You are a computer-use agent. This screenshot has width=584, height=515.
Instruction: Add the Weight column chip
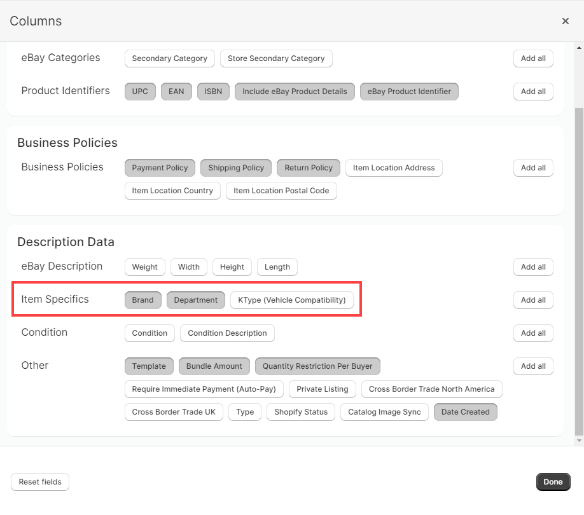144,267
